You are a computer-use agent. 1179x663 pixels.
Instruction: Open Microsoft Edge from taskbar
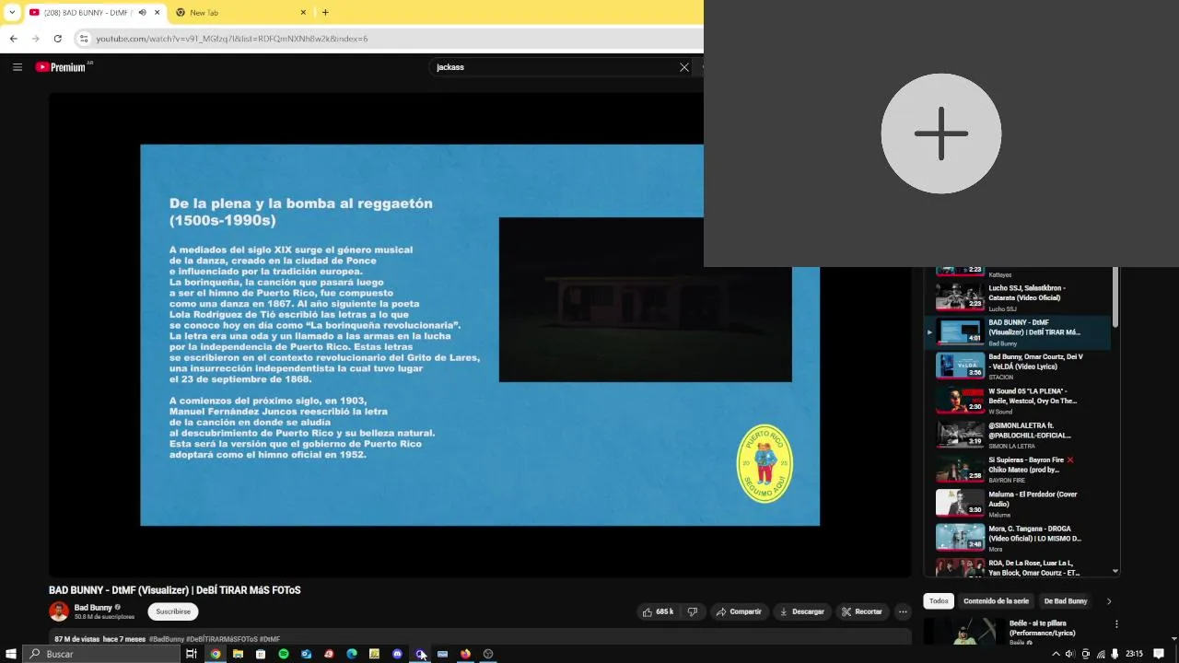coord(352,654)
